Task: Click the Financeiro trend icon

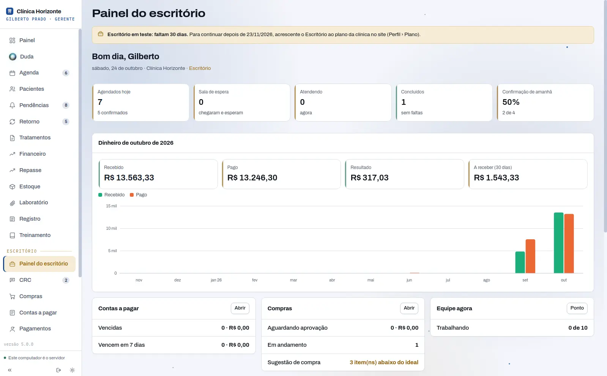Action: click(12, 154)
